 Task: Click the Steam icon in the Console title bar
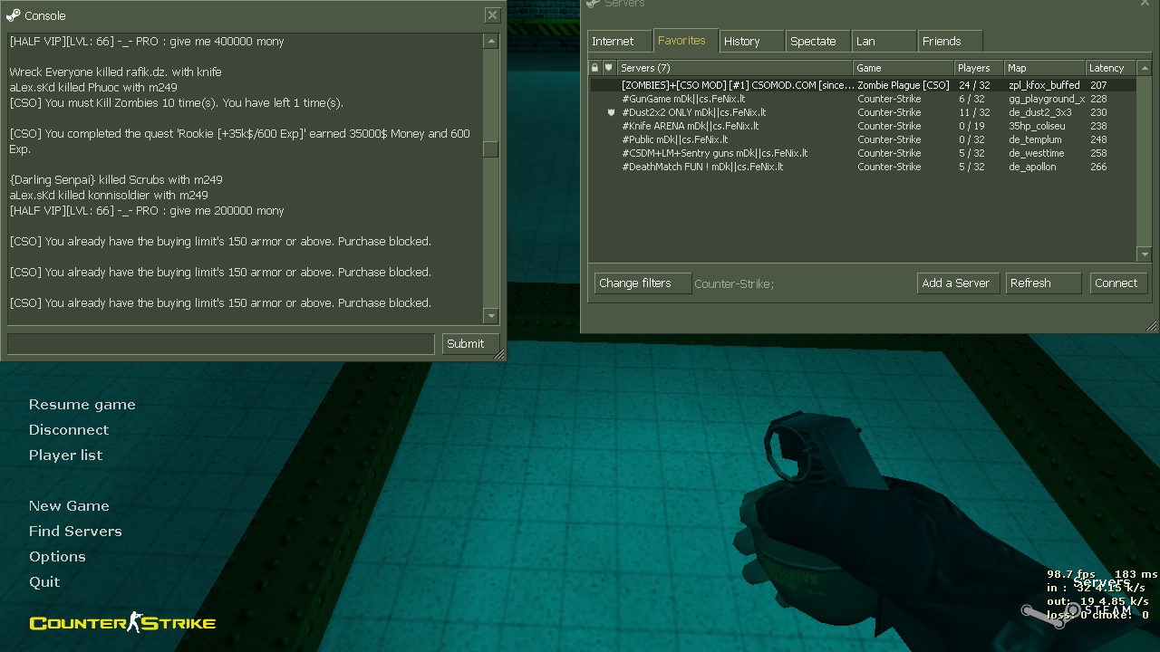coord(13,15)
